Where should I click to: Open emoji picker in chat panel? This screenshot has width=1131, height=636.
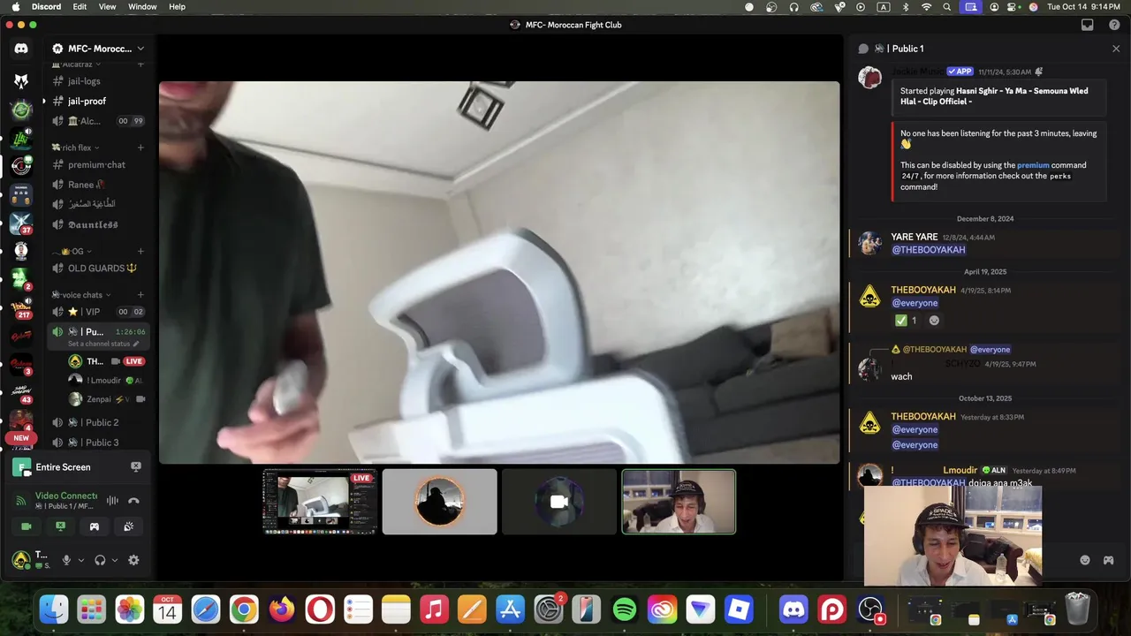pos(1085,560)
